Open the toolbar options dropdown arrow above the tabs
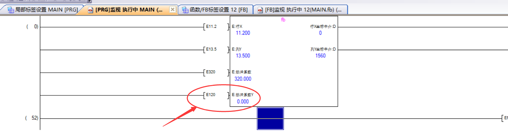This screenshot has height=140, width=508. tap(90, 1)
